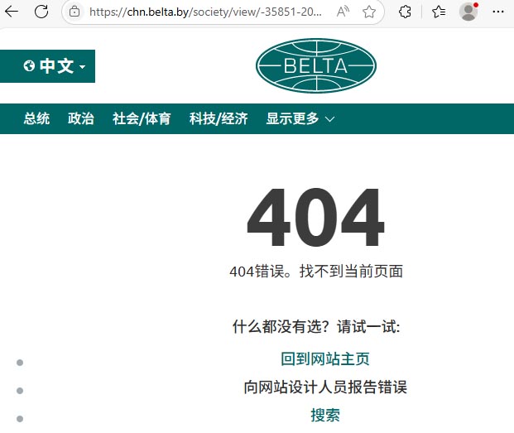Open the 总统 section
This screenshot has width=514, height=433.
(36, 118)
